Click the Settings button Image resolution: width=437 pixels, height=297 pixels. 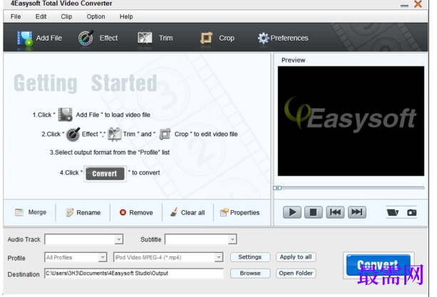tap(250, 257)
